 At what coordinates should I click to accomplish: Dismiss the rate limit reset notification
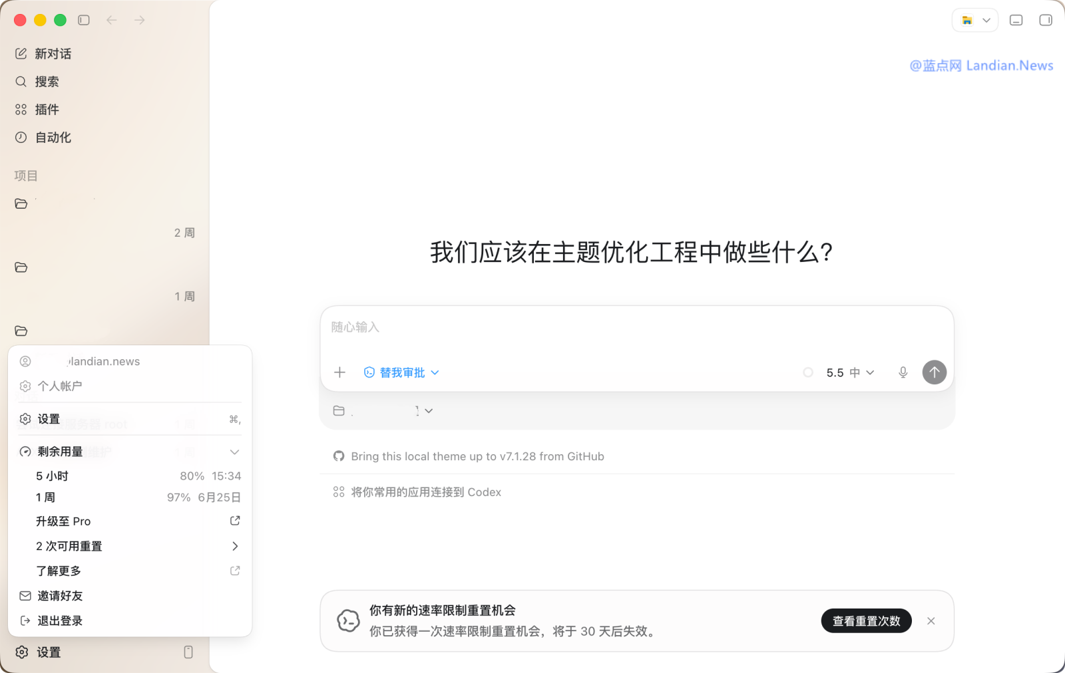pyautogui.click(x=931, y=621)
